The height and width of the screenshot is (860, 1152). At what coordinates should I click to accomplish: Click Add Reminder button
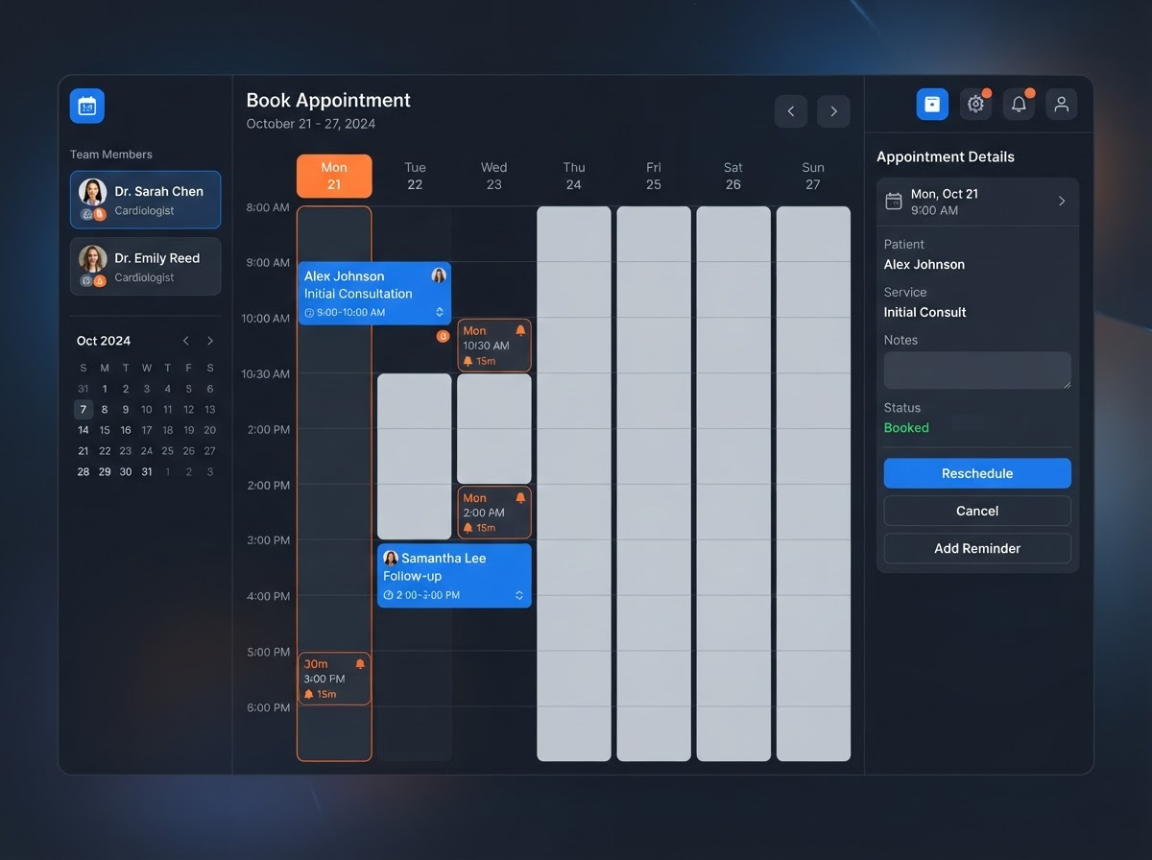tap(977, 548)
